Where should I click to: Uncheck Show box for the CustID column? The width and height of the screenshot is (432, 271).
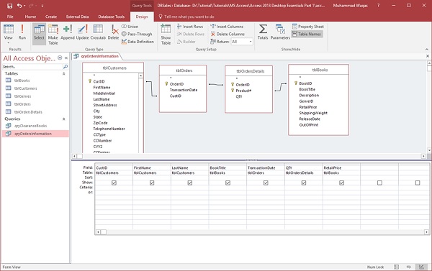pos(114,183)
